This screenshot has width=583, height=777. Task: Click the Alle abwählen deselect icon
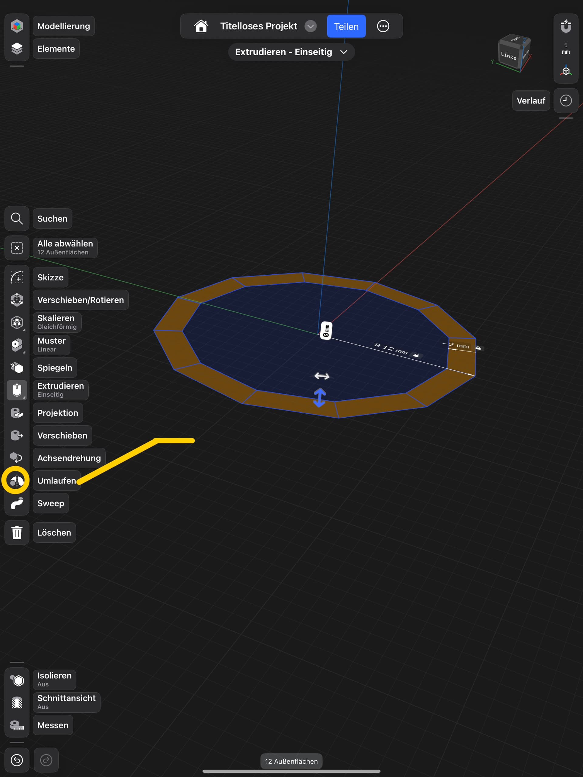click(17, 248)
